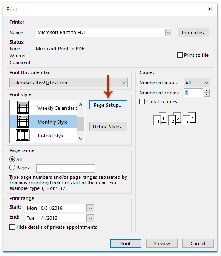This screenshot has width=221, height=256.
Task: Click the Print button
Action: click(126, 243)
